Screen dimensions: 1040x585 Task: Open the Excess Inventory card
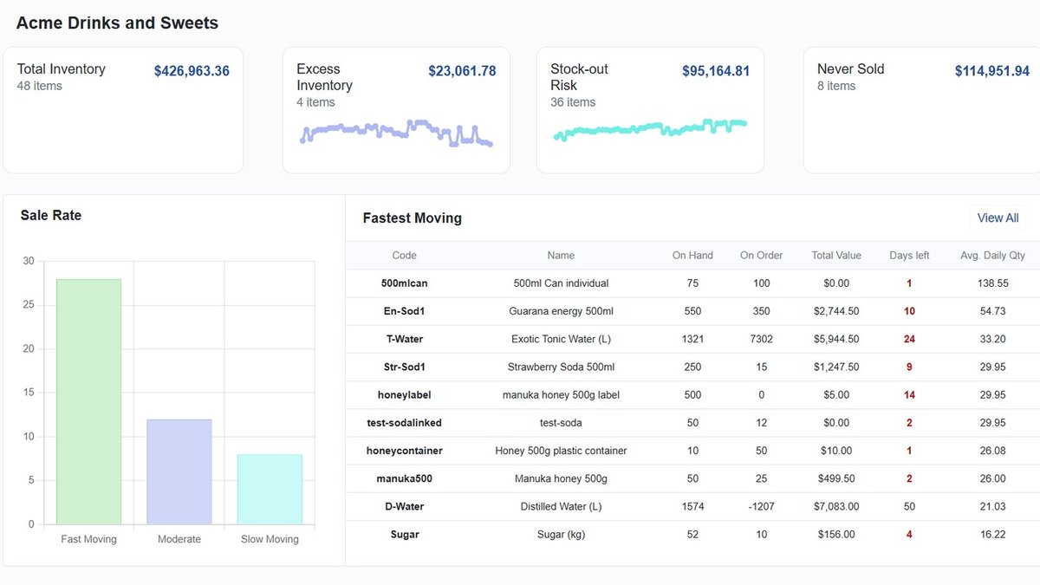396,110
